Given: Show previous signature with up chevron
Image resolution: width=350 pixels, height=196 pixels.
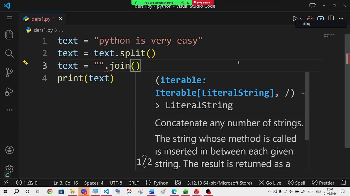Looking at the screenshot, I should 144,156.
